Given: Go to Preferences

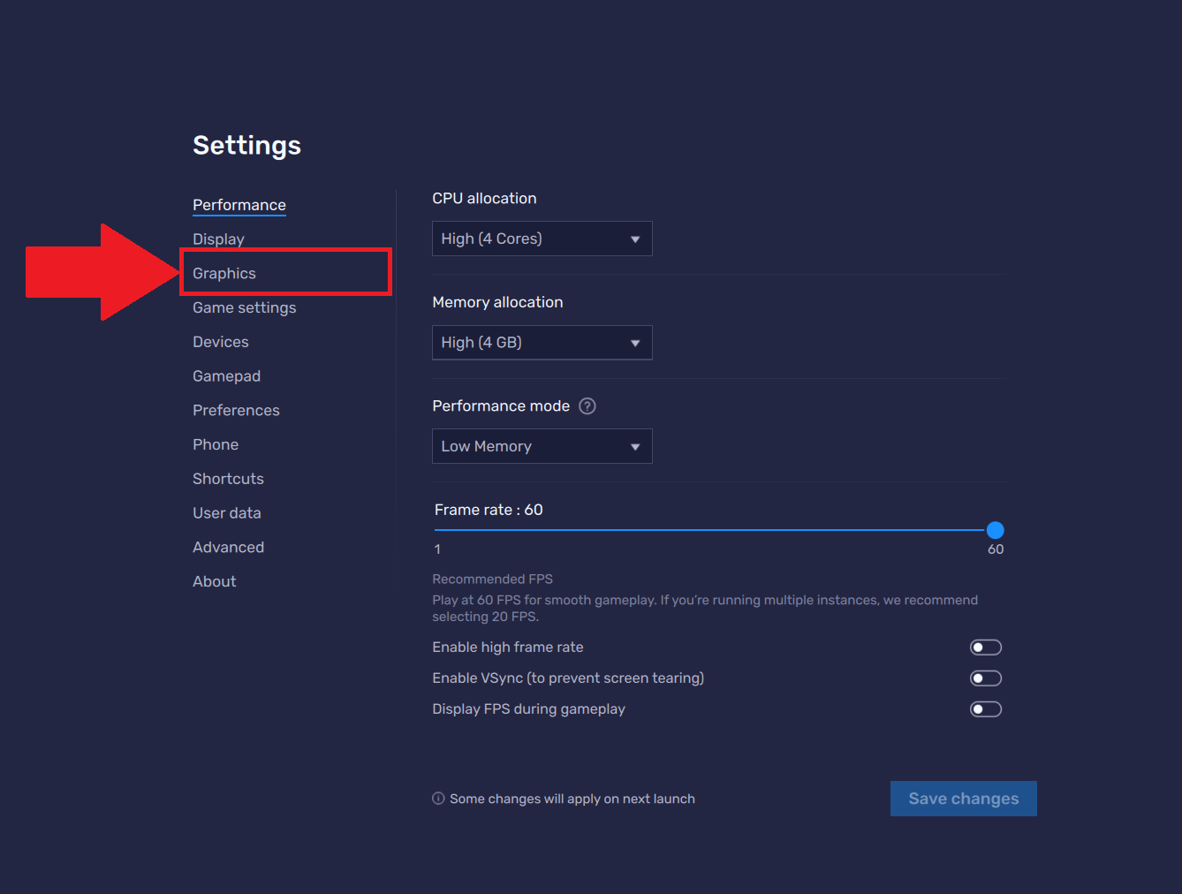Looking at the screenshot, I should 236,410.
